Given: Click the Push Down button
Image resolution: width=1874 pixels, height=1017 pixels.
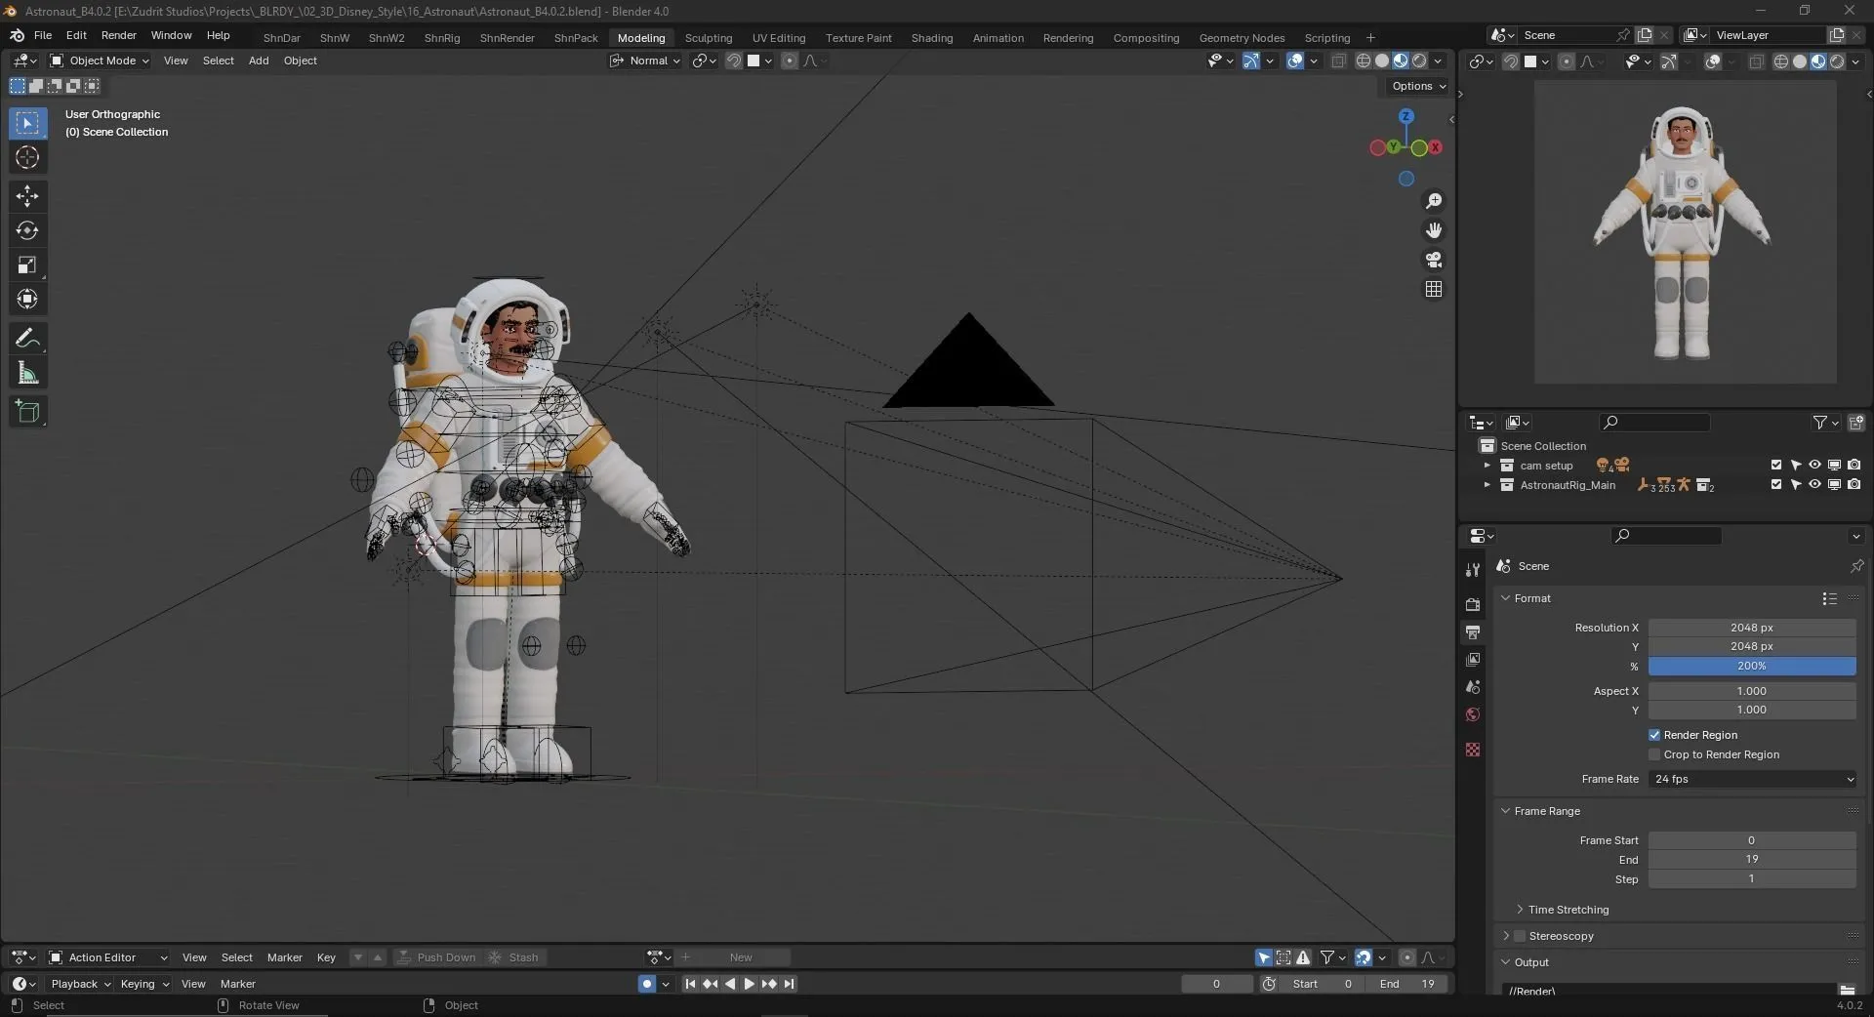Looking at the screenshot, I should coord(445,957).
